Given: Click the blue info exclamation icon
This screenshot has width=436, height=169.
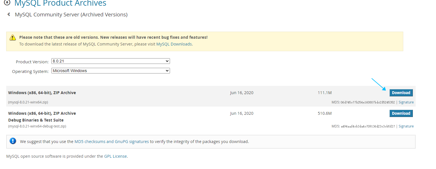Looking at the screenshot, I should pos(13,141).
